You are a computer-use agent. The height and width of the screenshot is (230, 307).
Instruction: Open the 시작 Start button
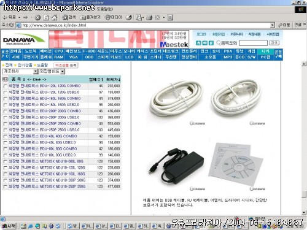coord(9,226)
